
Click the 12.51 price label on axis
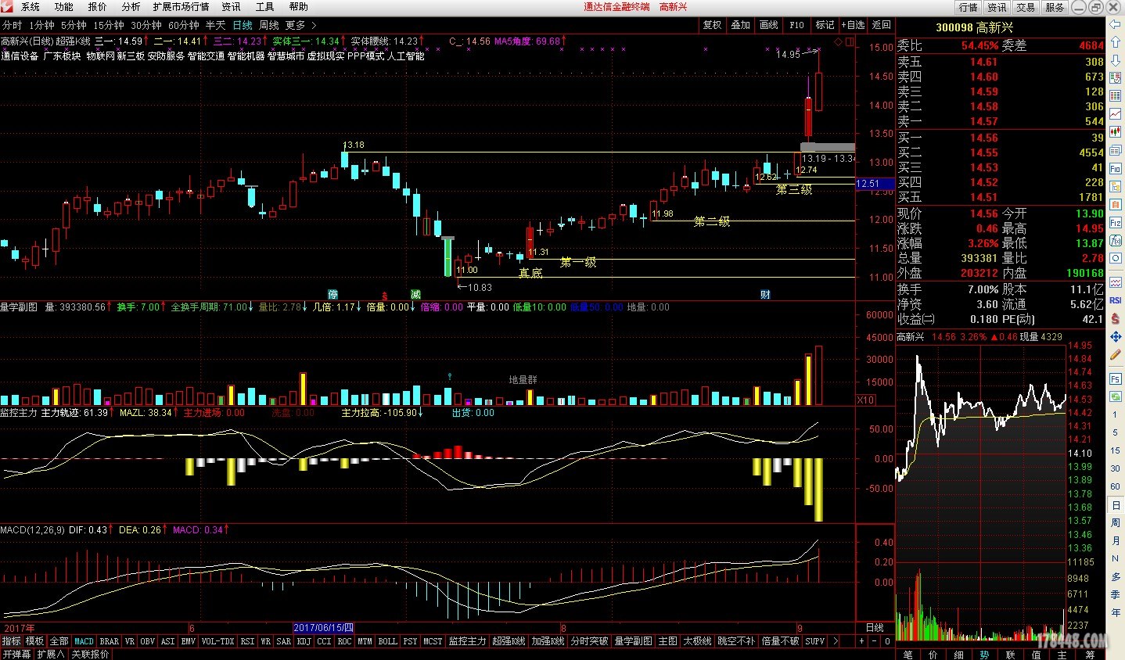point(875,184)
